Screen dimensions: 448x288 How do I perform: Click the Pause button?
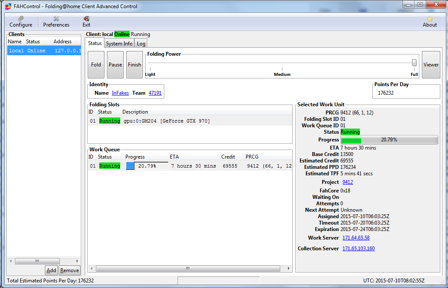[115, 65]
